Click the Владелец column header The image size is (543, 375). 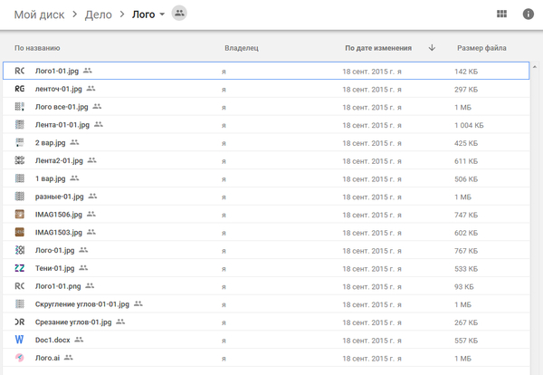[242, 48]
